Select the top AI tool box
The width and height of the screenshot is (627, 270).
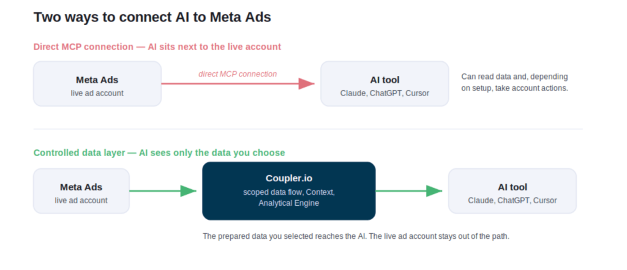tap(385, 84)
